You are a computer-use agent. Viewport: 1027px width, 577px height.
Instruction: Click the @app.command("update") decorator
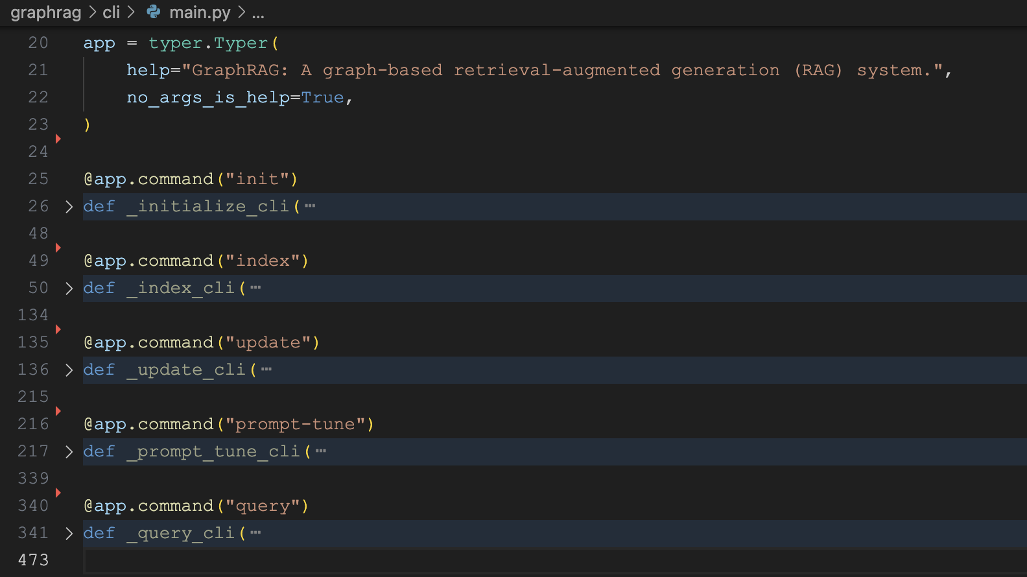point(202,342)
